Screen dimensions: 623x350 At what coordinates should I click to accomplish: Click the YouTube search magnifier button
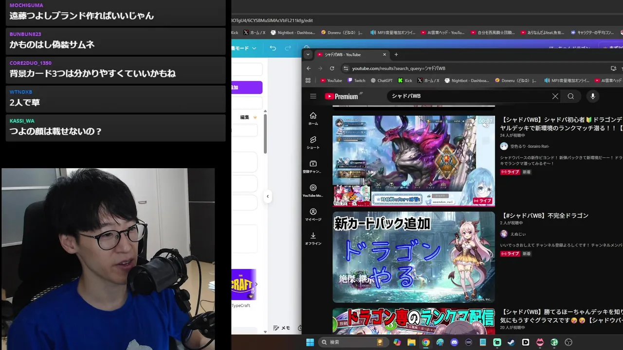point(570,96)
